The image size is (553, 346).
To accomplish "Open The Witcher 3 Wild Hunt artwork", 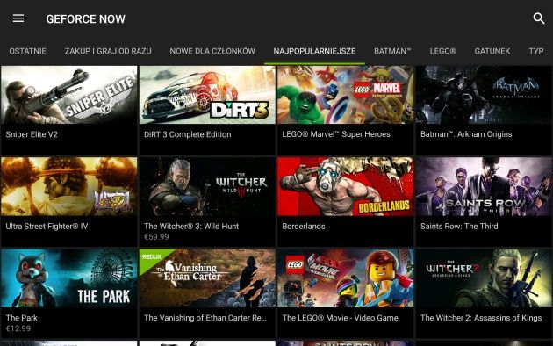I will [207, 186].
